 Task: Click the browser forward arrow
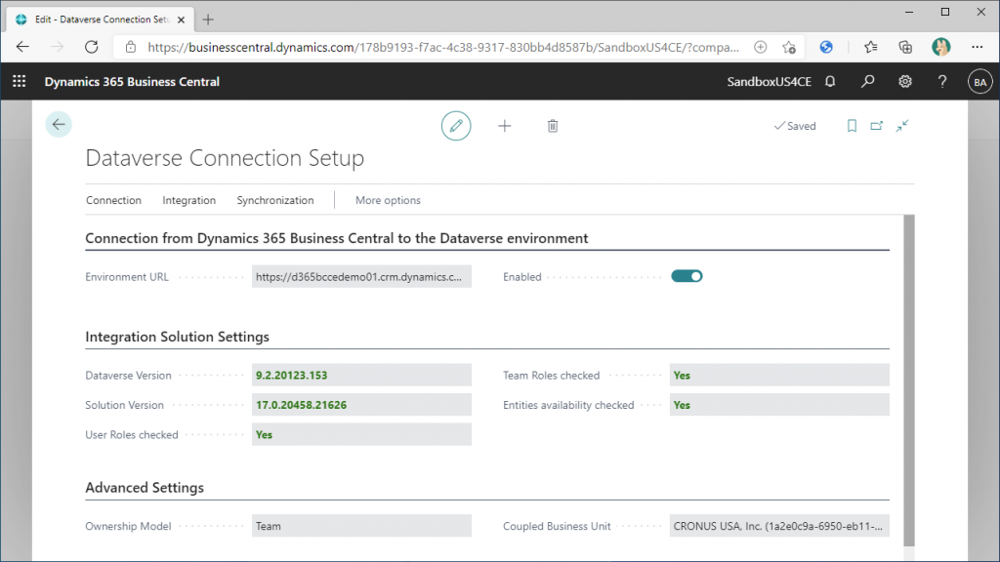pos(57,47)
